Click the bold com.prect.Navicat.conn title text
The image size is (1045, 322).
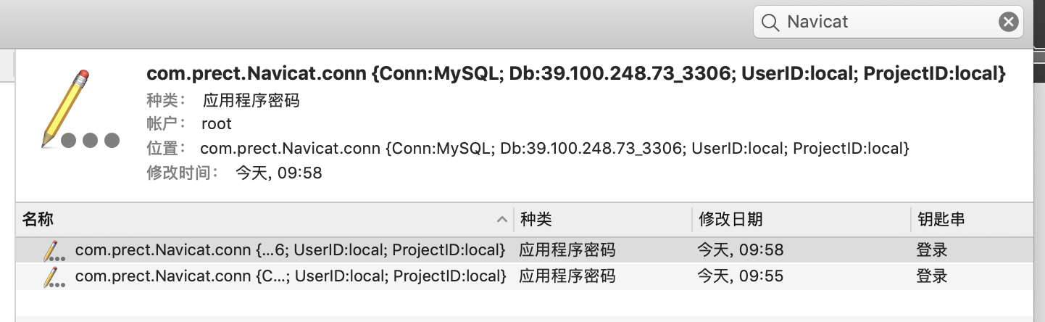[575, 74]
